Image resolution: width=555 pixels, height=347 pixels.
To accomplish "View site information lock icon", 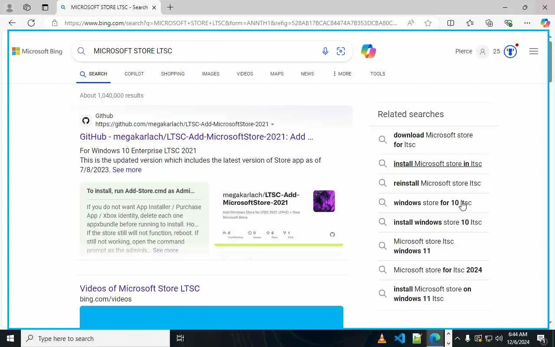I will pyautogui.click(x=55, y=23).
